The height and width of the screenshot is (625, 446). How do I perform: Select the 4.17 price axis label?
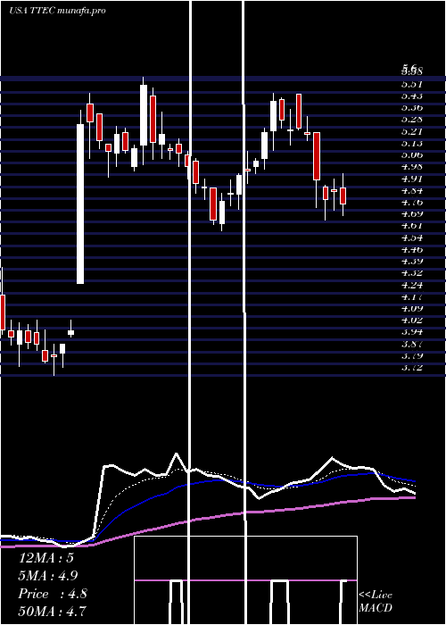(411, 296)
